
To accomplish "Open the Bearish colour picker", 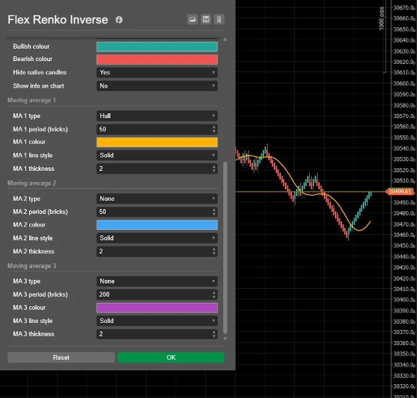I will click(x=157, y=59).
